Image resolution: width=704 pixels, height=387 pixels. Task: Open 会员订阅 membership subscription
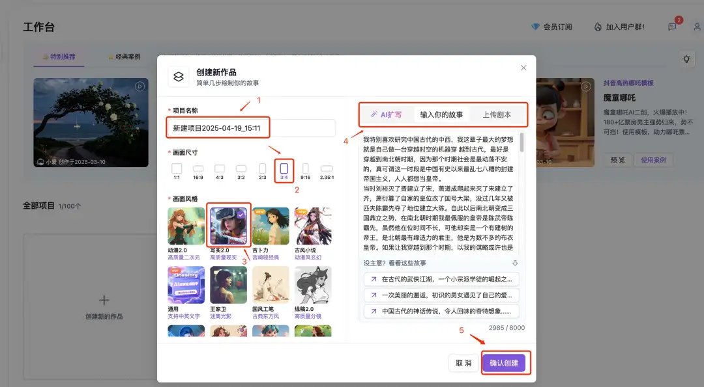pyautogui.click(x=552, y=27)
